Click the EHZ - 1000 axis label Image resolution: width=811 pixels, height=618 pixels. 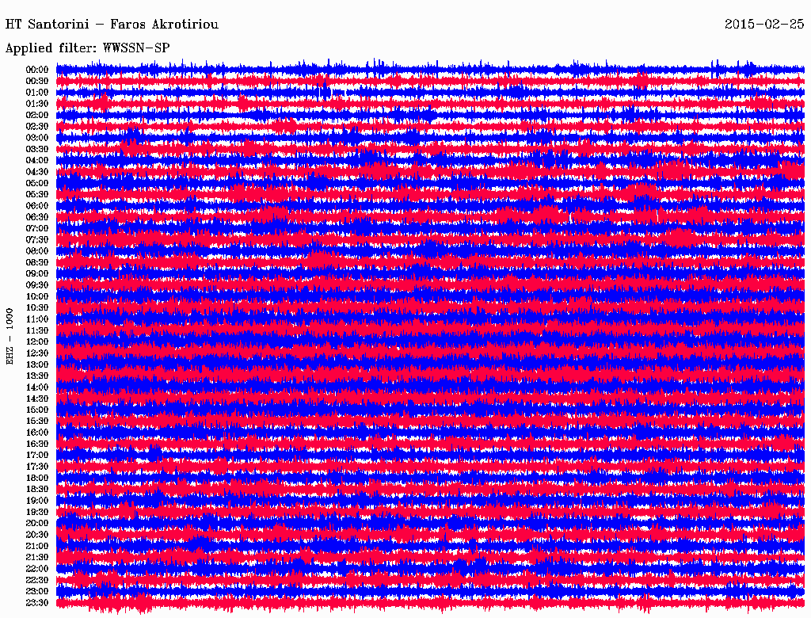tap(10, 337)
